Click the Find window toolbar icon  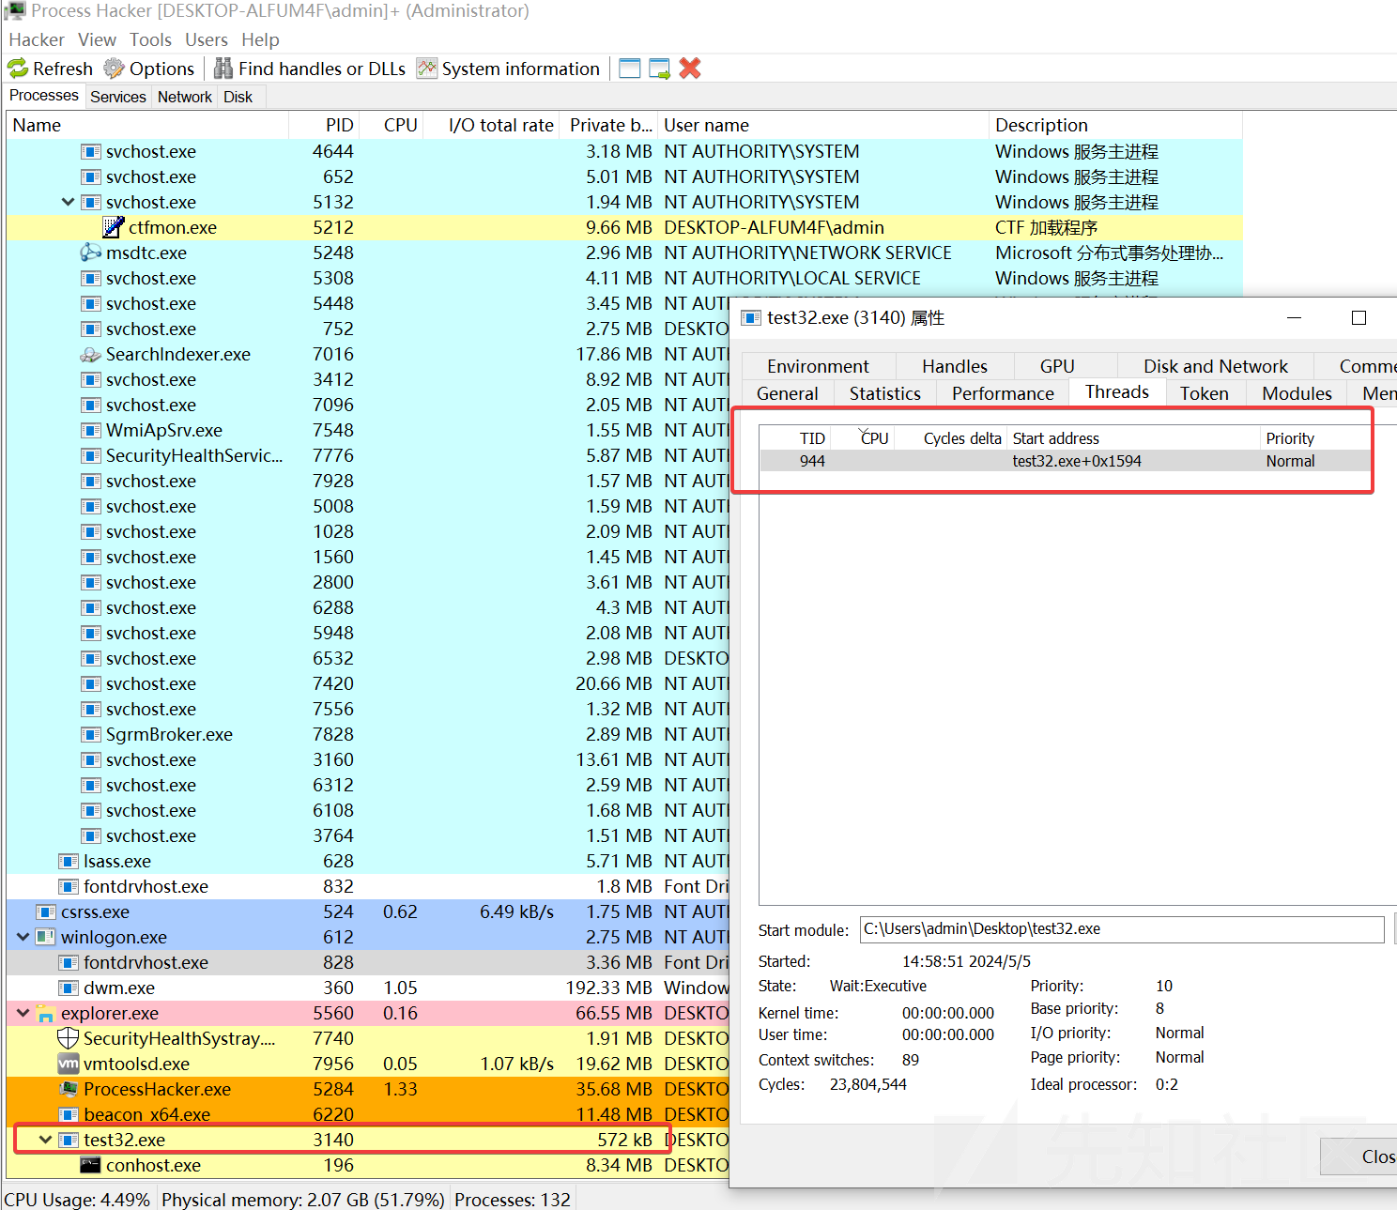tap(630, 69)
